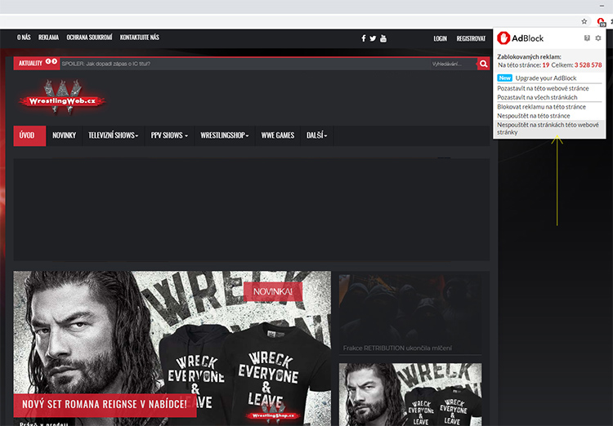Image resolution: width=613 pixels, height=426 pixels.
Task: Open Frakce RETRIBUTION article thumbnail
Action: point(410,314)
